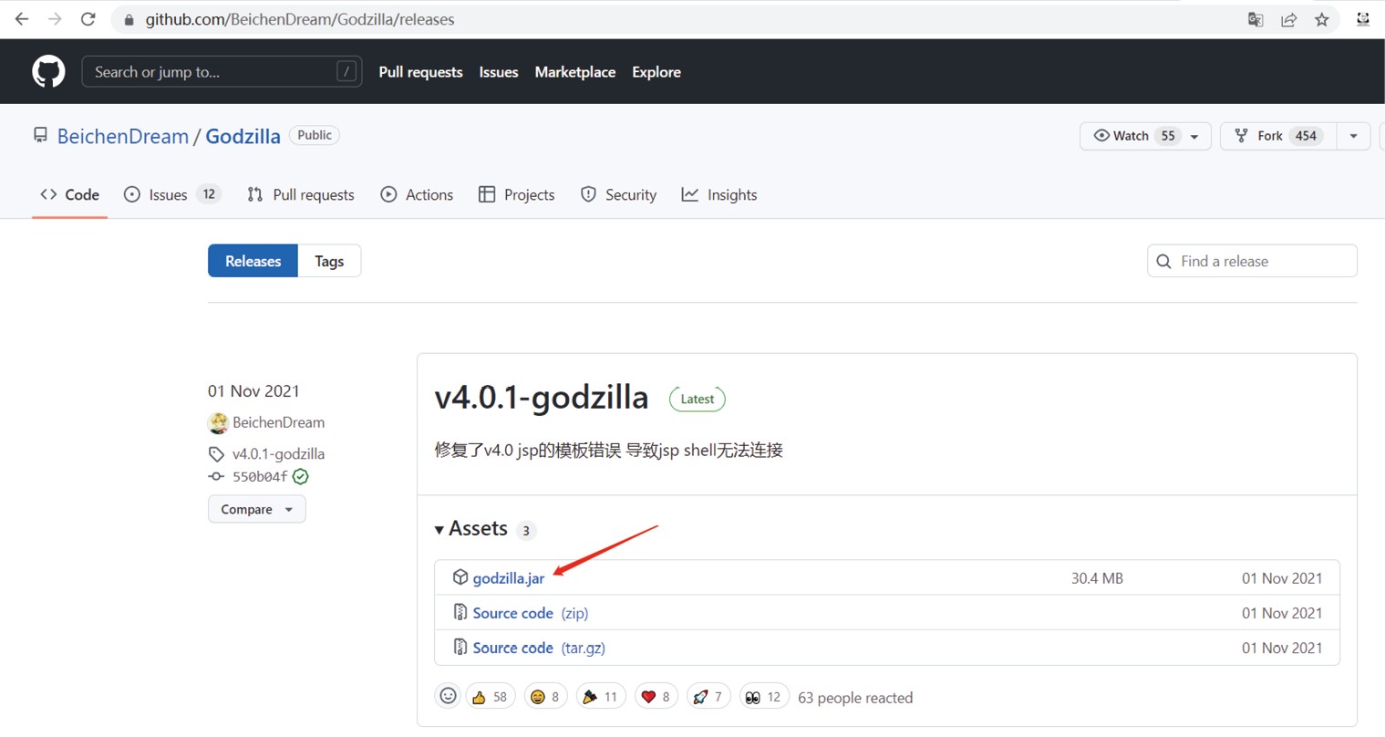Fork the repository with the Fork button

click(1278, 136)
